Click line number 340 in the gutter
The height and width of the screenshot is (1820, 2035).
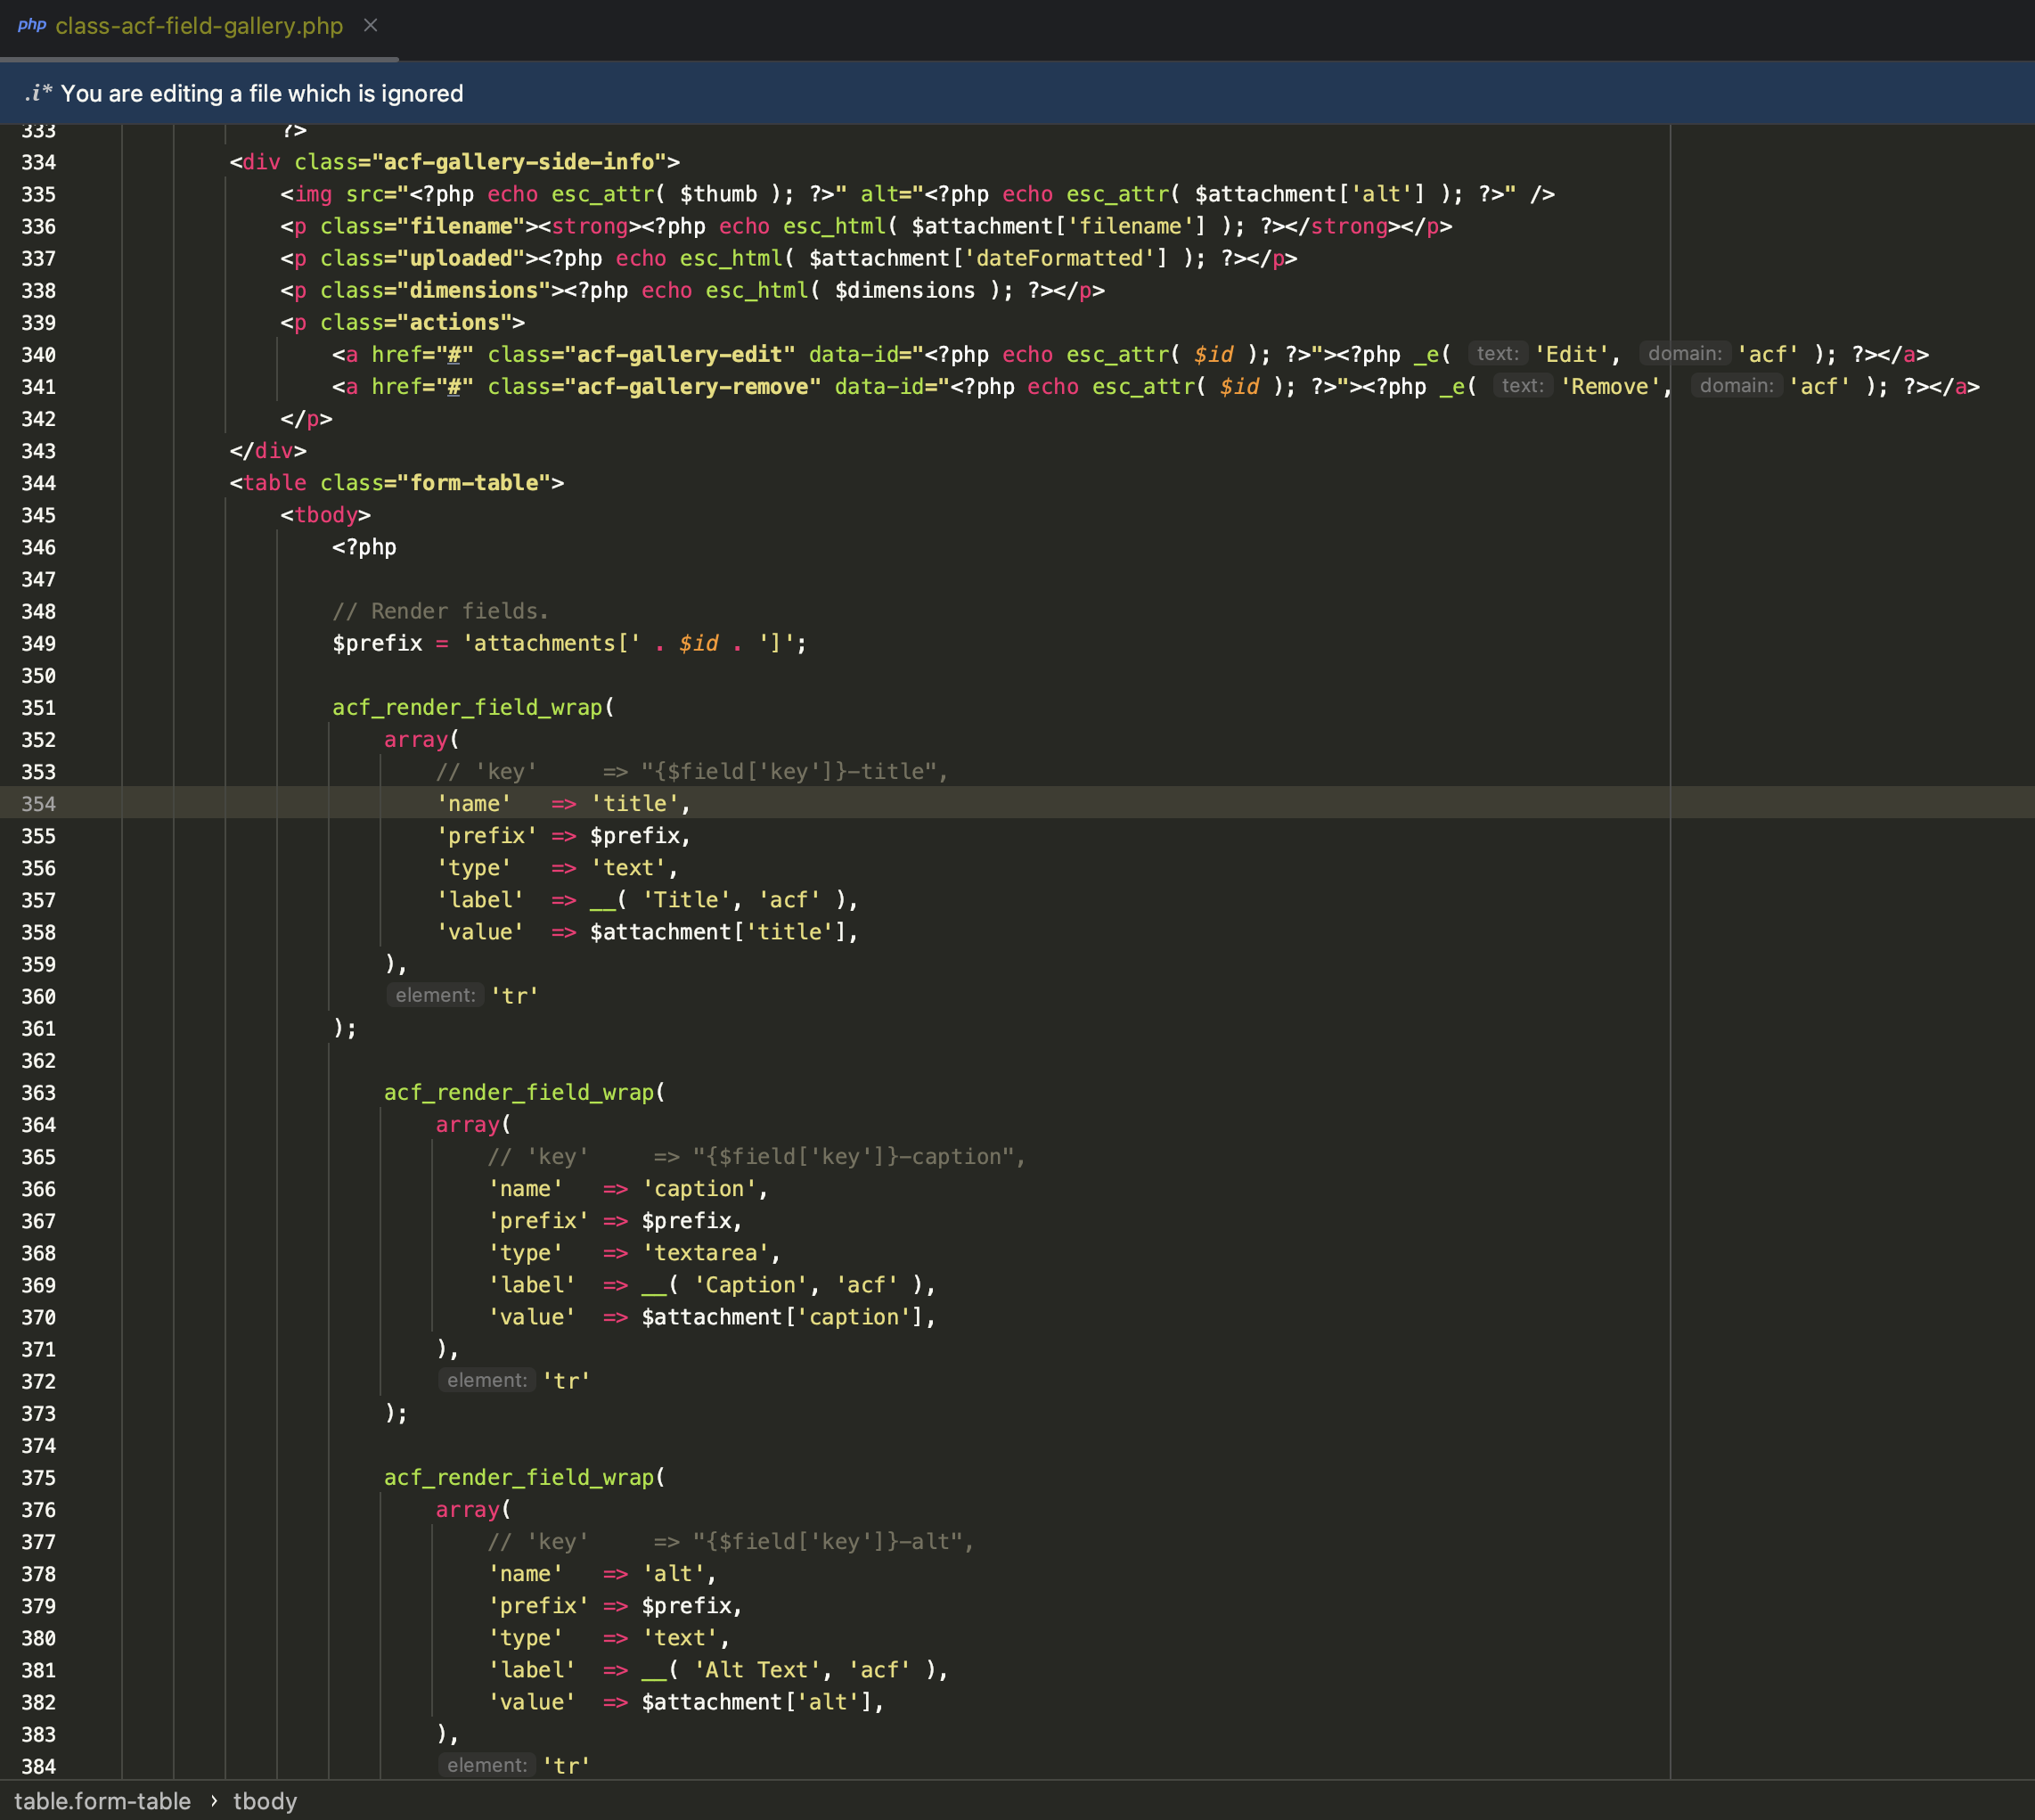click(x=39, y=355)
